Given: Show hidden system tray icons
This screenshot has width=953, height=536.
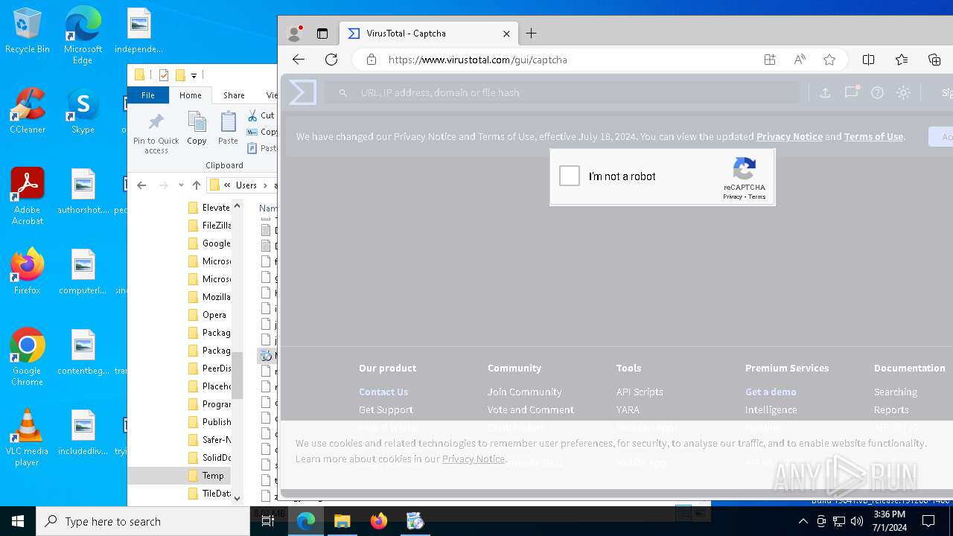Looking at the screenshot, I should tap(803, 521).
